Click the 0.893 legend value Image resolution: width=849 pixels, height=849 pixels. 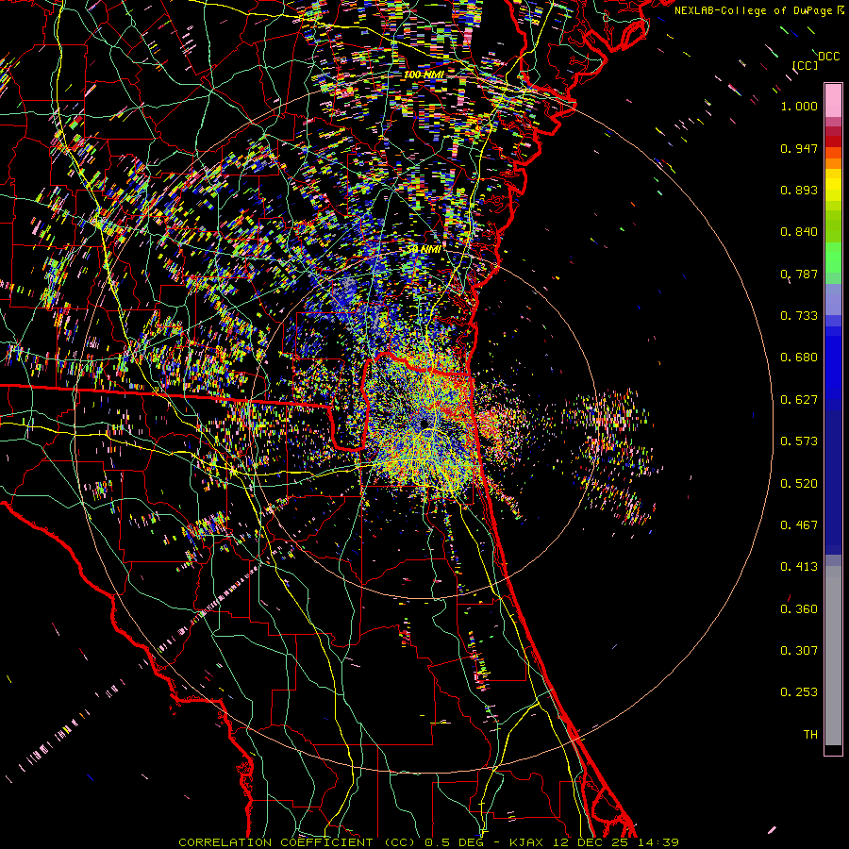799,190
